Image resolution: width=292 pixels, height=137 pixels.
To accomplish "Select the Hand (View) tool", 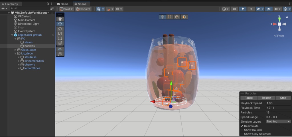I will point(60,19).
